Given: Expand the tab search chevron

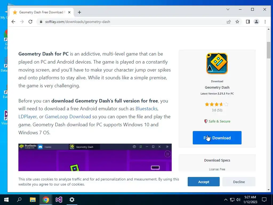Looking at the screenshot, I should pyautogui.click(x=228, y=9).
